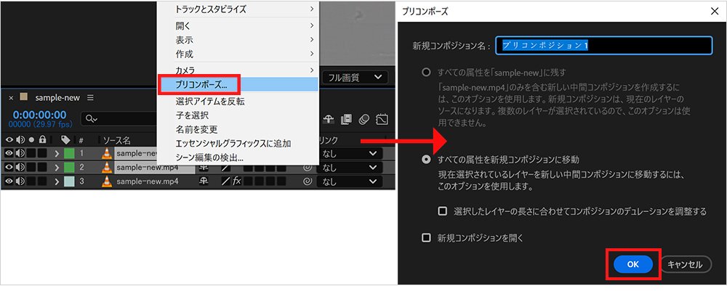Click label tag column header icon
This screenshot has width=727, height=302.
(65, 139)
